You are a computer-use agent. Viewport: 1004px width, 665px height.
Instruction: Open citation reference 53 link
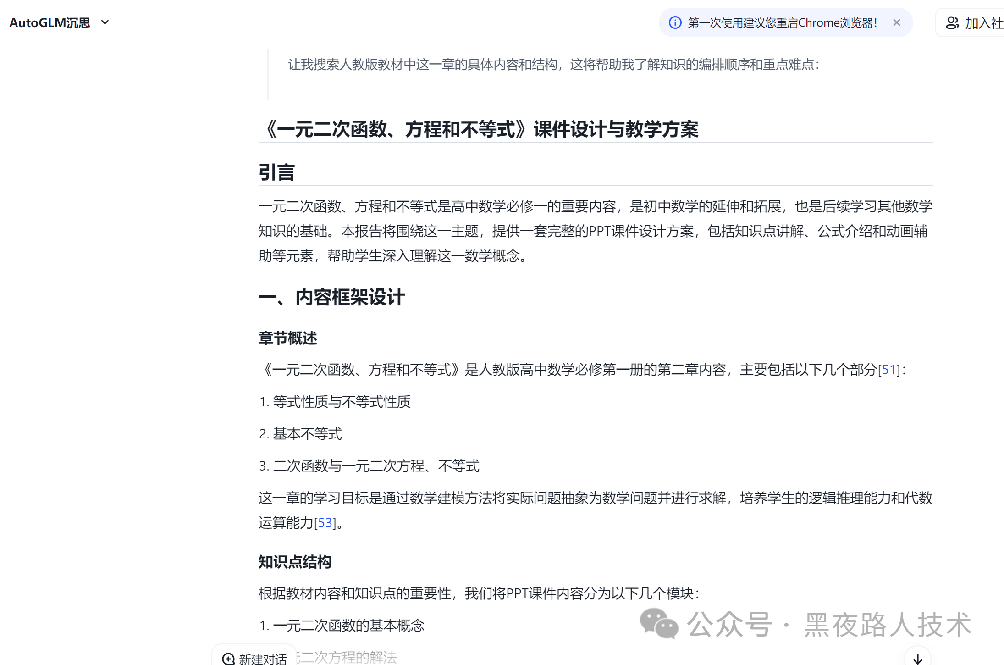tap(325, 523)
